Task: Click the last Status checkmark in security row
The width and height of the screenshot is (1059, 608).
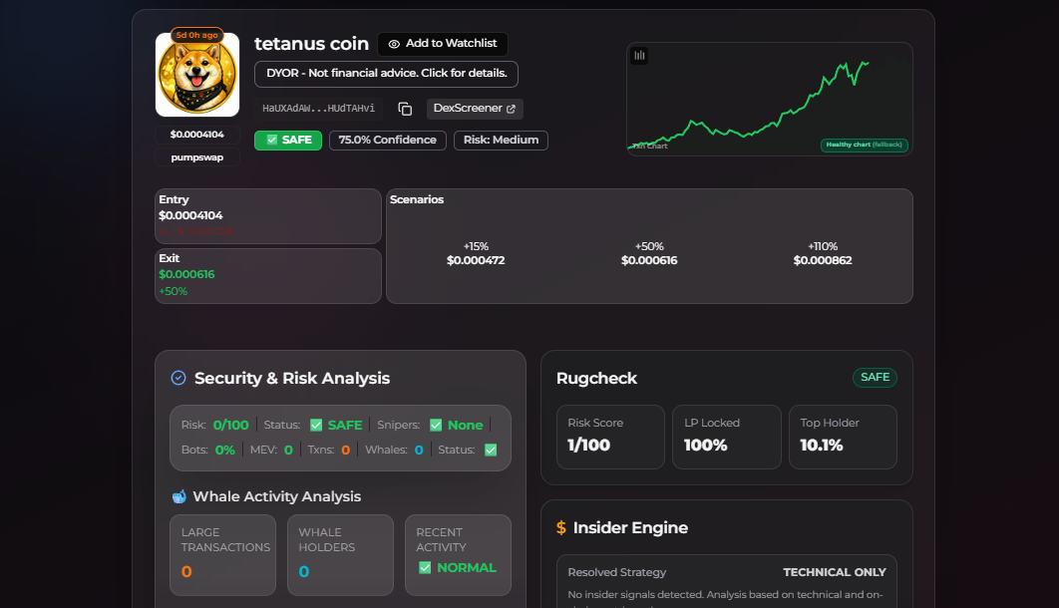Action: (491, 451)
